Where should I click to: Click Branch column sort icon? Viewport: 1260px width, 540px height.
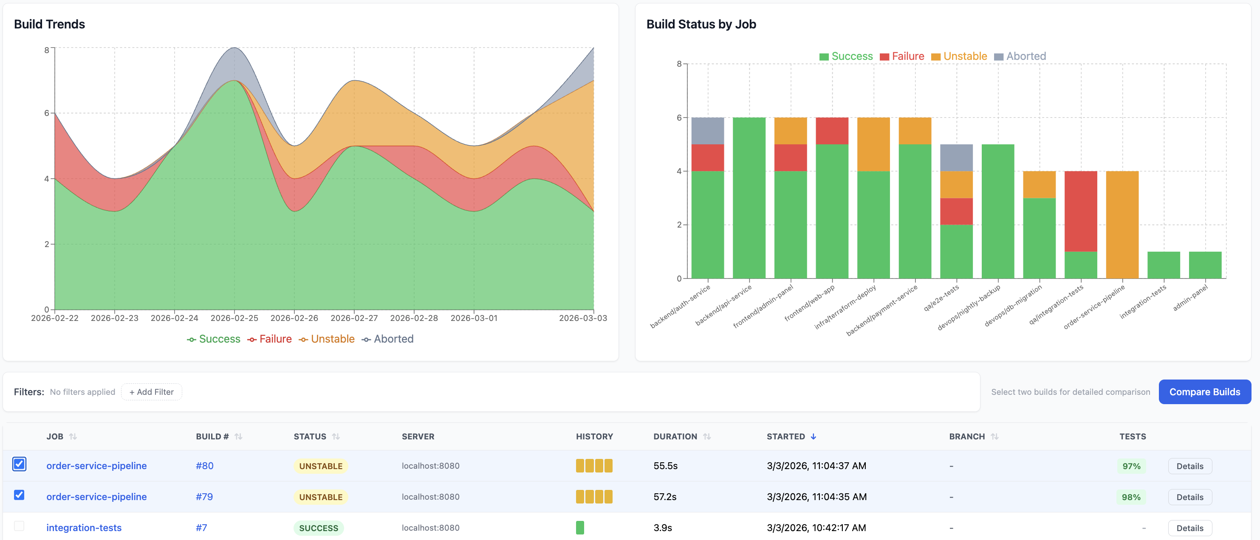click(x=994, y=436)
